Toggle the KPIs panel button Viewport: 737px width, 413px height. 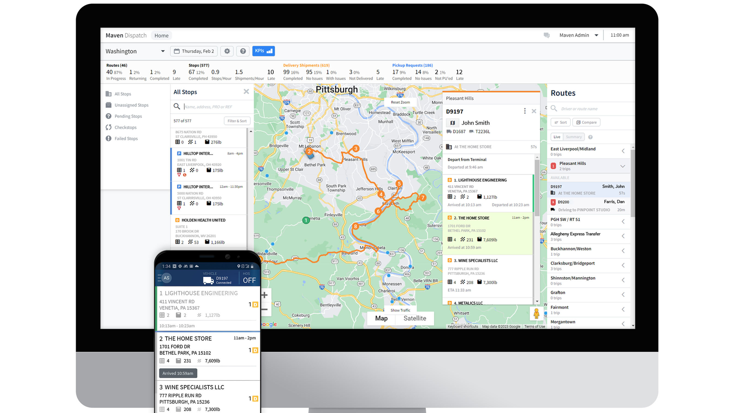click(263, 51)
